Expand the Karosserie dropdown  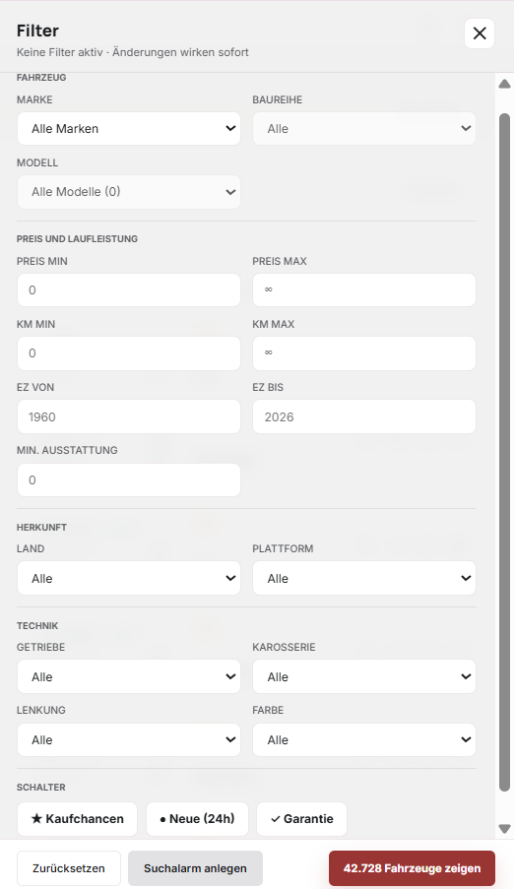(x=364, y=676)
